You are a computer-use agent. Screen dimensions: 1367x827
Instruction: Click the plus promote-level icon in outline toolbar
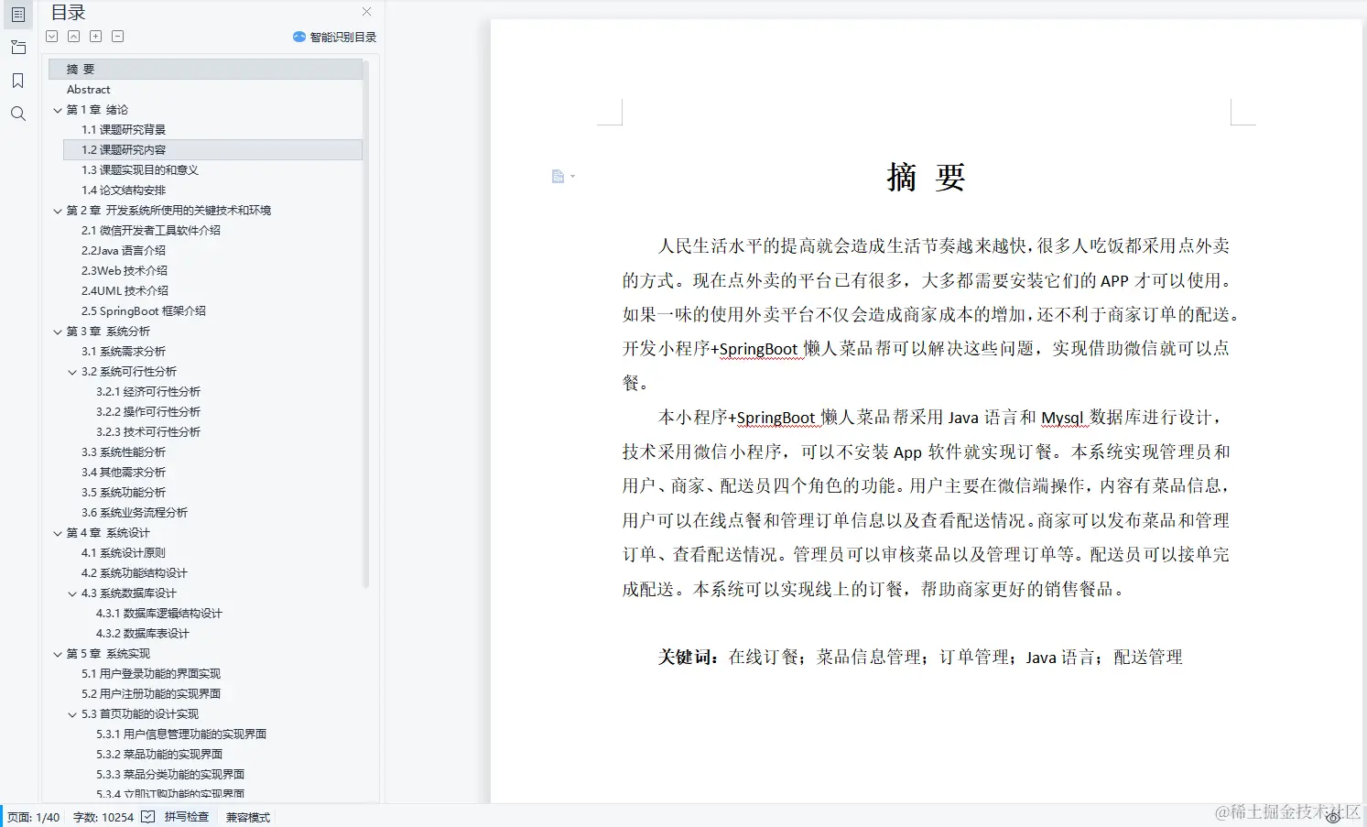(x=95, y=37)
